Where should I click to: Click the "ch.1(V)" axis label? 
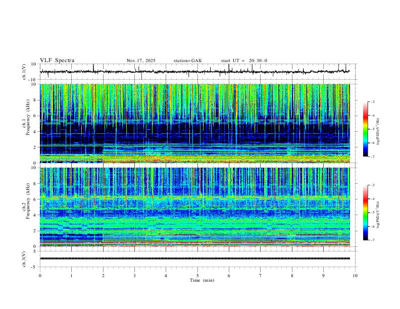[x=24, y=72]
